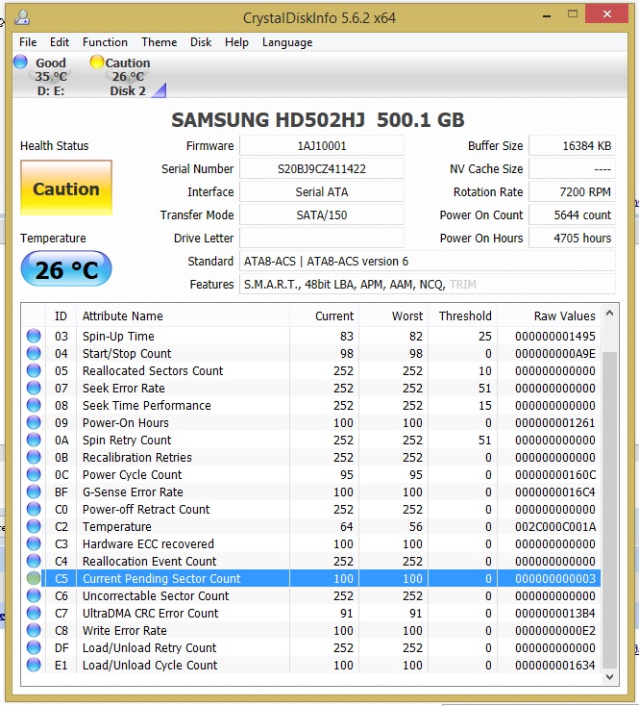This screenshot has width=639, height=706.
Task: Click status orb for Start/Stop Count
Action: [x=34, y=353]
